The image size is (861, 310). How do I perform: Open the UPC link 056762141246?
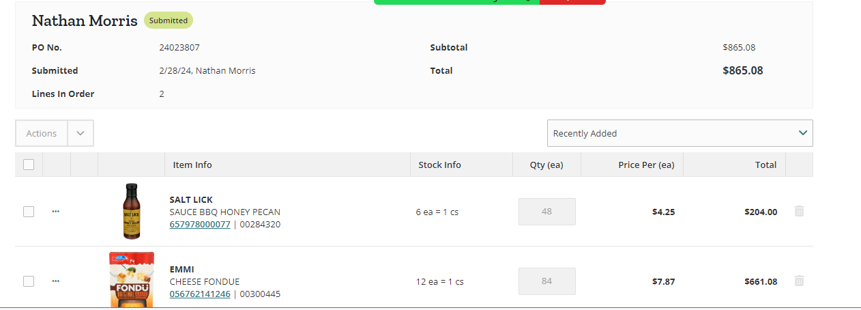pos(200,294)
